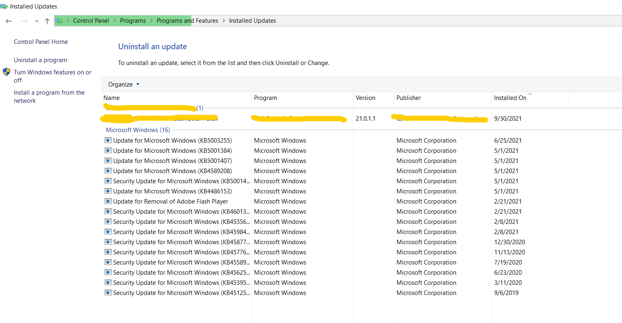Open the recent locations dropdown arrow
The height and width of the screenshot is (323, 622).
(37, 21)
